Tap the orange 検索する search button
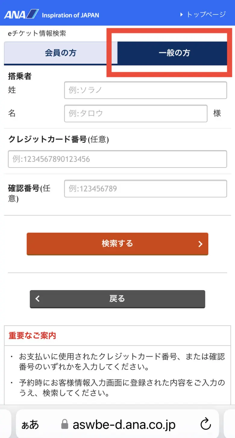This screenshot has height=438, width=235. point(117,244)
